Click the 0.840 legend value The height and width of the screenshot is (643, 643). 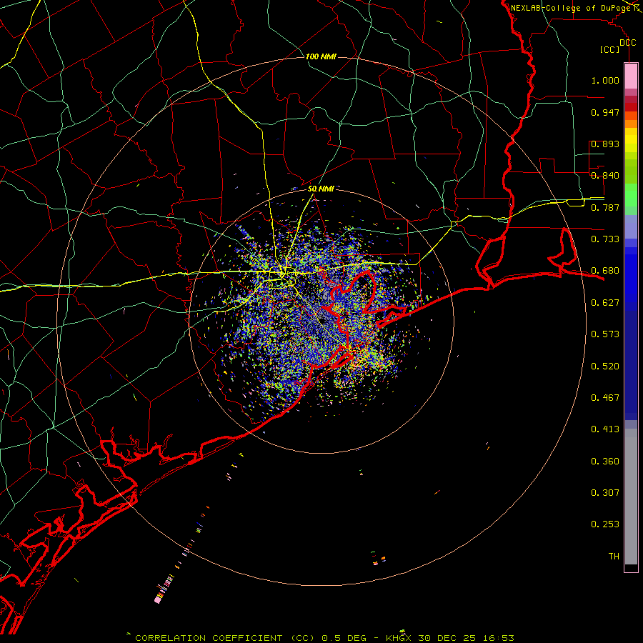605,176
